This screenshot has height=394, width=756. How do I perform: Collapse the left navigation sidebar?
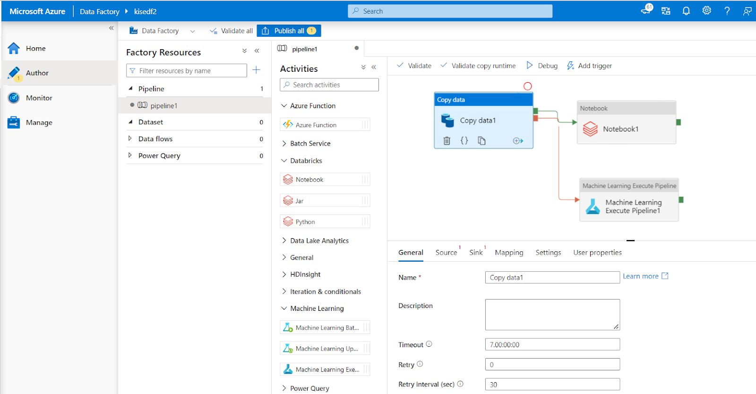112,28
